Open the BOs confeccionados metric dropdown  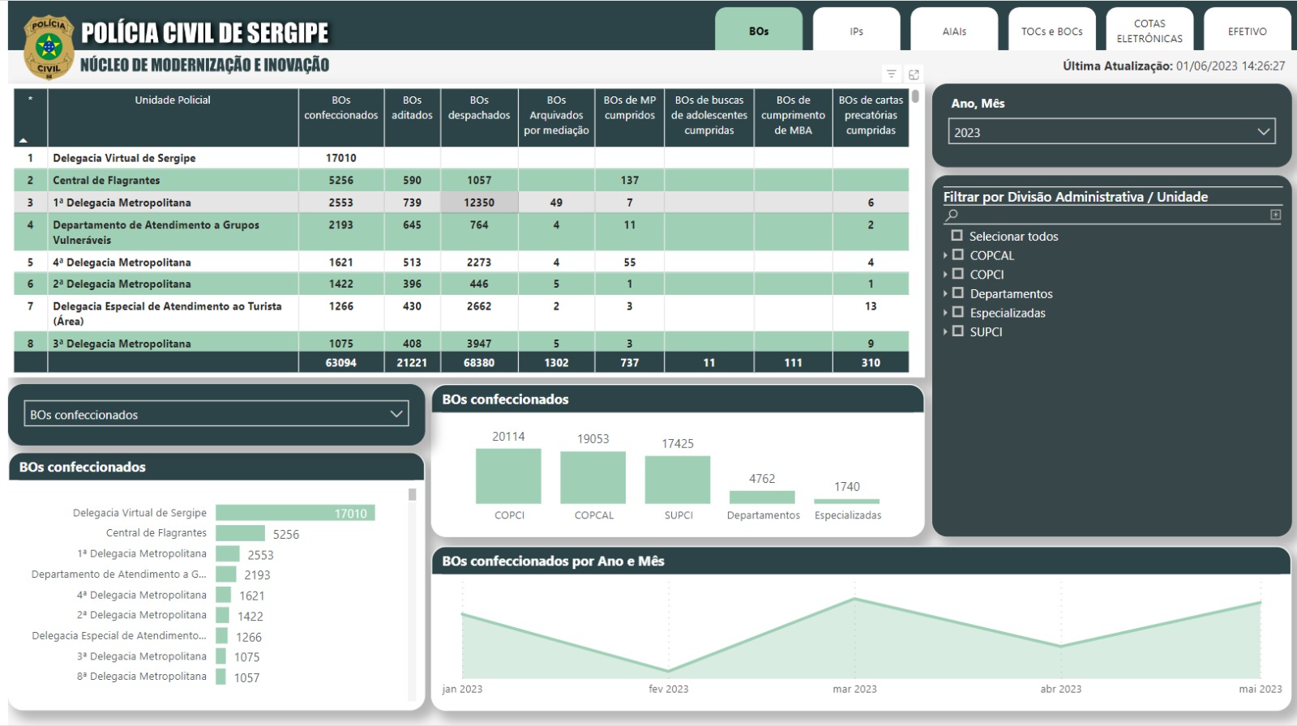pyautogui.click(x=216, y=414)
